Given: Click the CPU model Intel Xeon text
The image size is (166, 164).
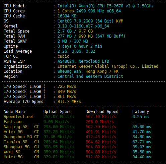Looking at the screenshot, I should [x=105, y=6].
